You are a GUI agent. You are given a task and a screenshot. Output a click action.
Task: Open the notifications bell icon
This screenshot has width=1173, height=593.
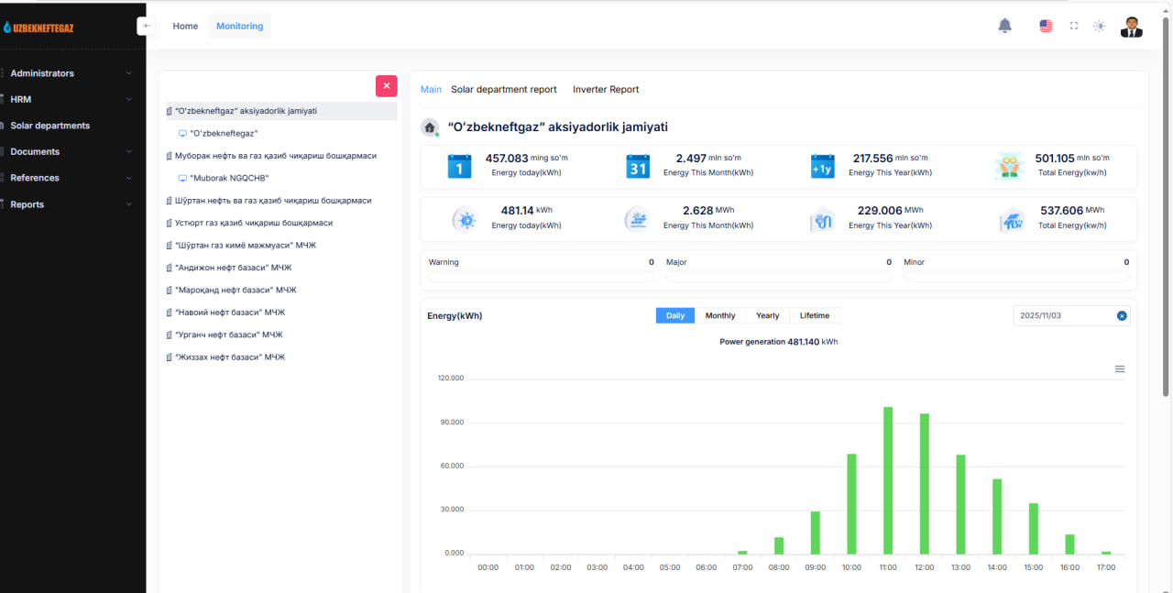[1004, 26]
